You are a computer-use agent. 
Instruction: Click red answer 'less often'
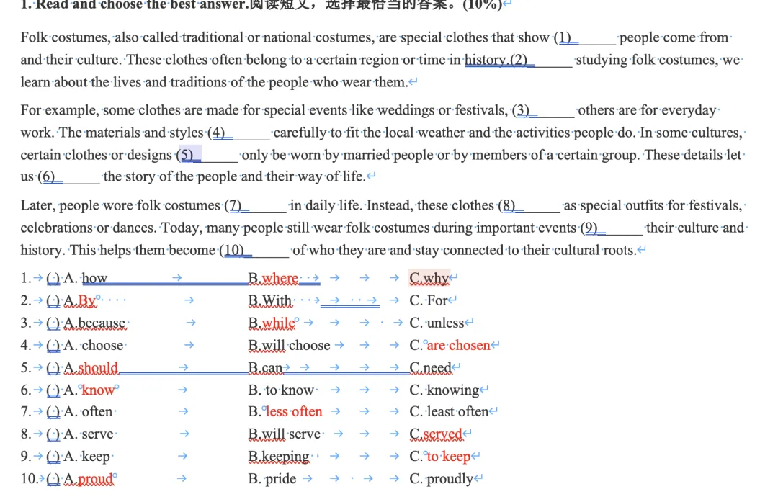[x=294, y=412]
